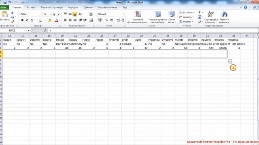The height and width of the screenshot is (145, 259).
Task: Toggle Underline (Ч) formatting
Action: (x=32, y=20)
